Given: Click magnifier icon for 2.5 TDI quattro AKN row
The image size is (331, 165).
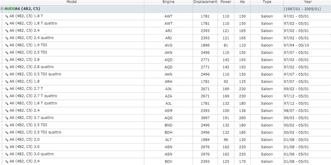Looking at the screenshot, I should [x=7, y=74].
